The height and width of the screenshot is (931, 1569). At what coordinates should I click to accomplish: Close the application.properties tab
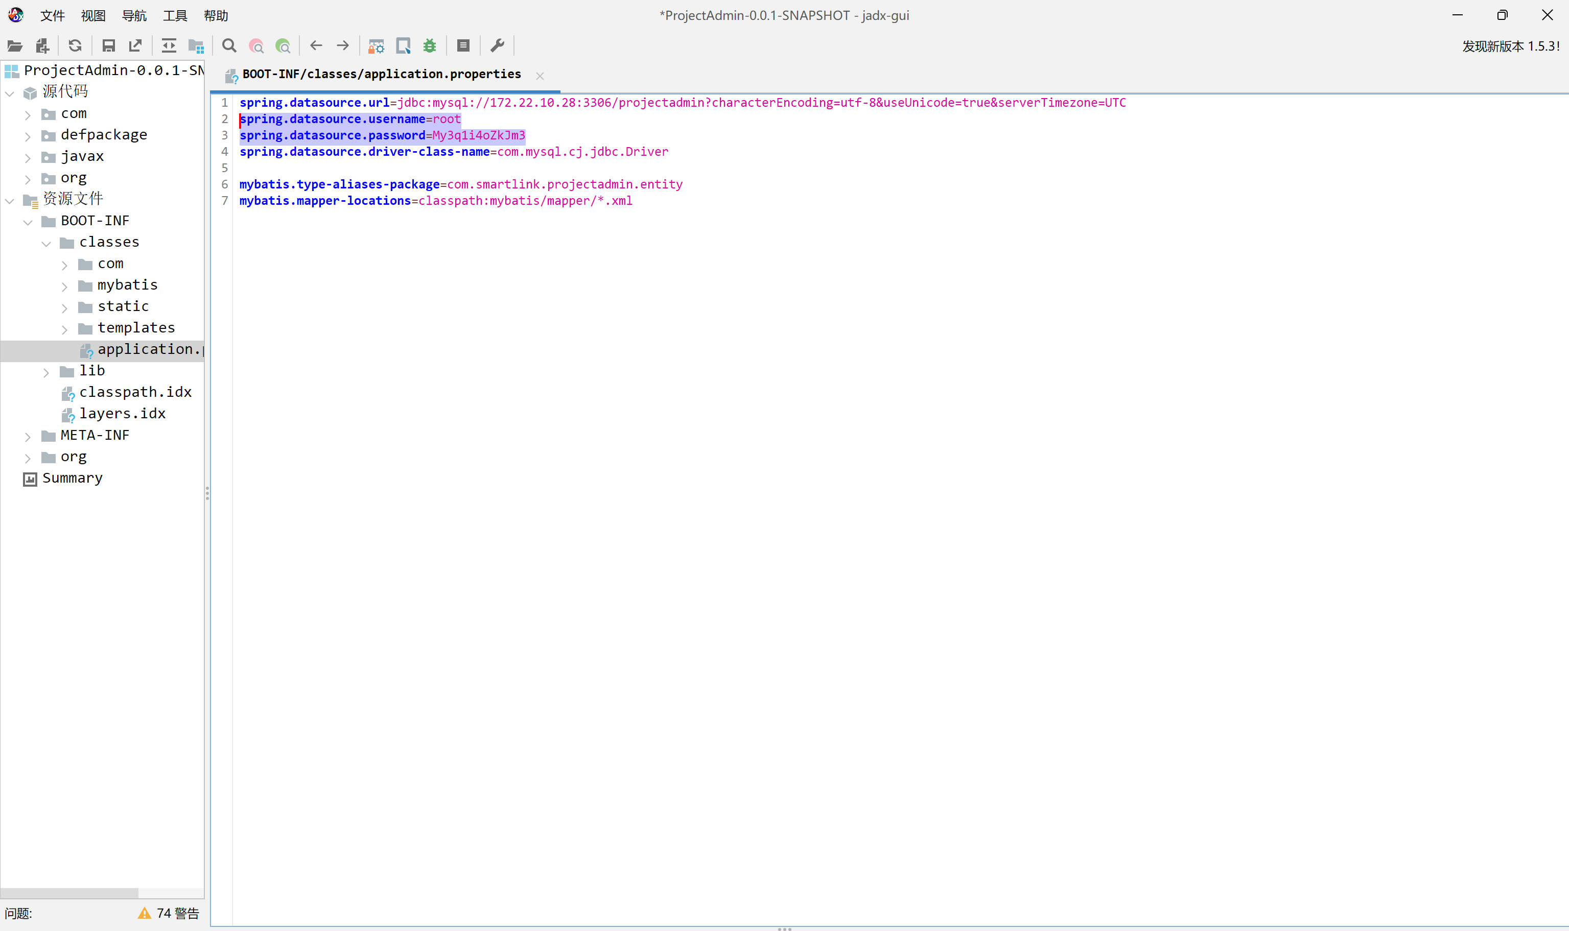[540, 76]
